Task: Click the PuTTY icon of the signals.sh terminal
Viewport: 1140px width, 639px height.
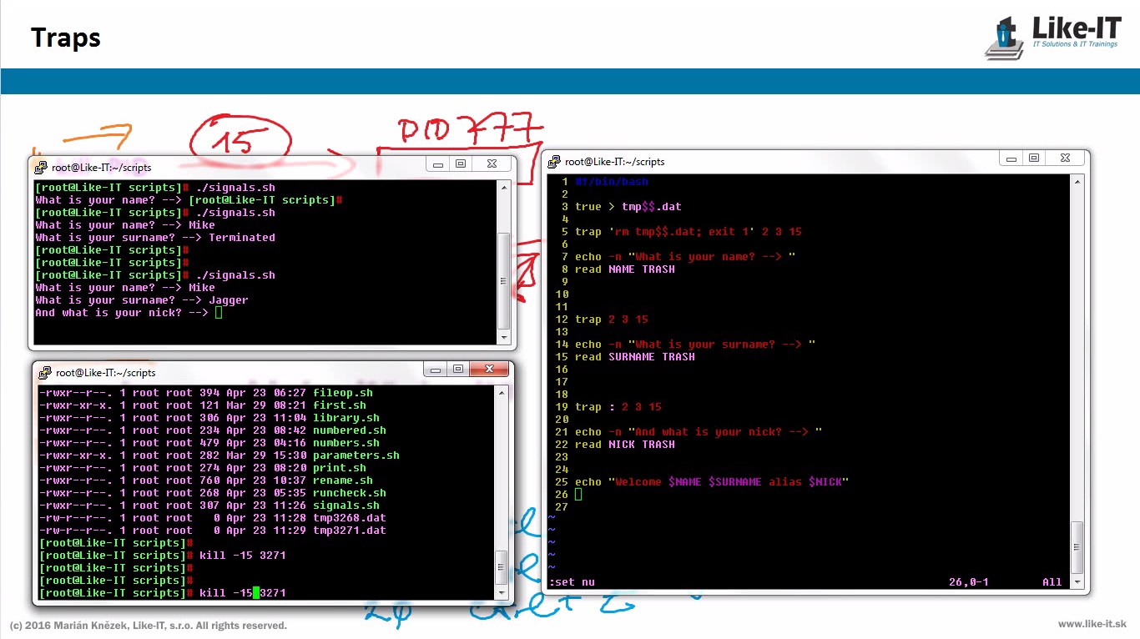Action: pos(40,168)
